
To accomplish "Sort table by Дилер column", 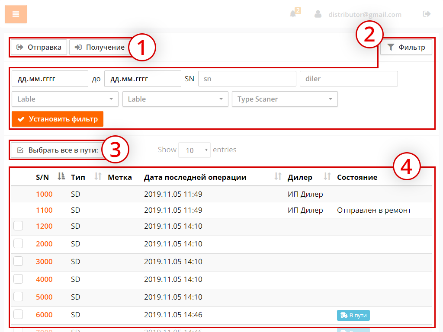I will tap(327, 176).
